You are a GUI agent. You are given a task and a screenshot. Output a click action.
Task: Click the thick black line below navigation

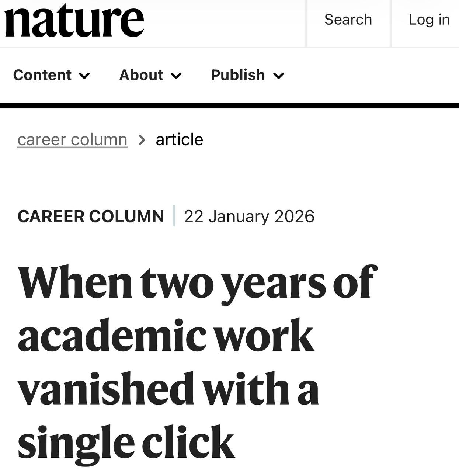click(229, 105)
